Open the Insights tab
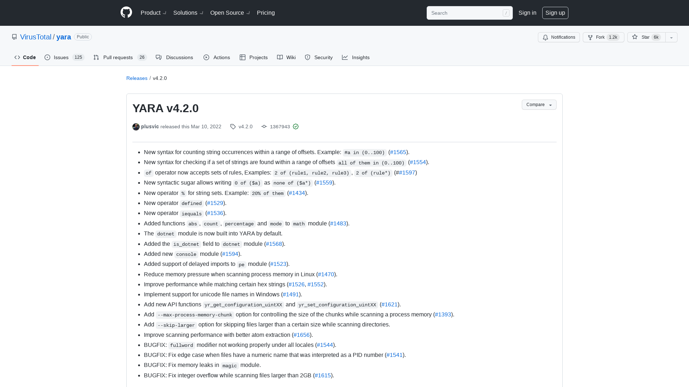The image size is (689, 387). click(x=356, y=57)
